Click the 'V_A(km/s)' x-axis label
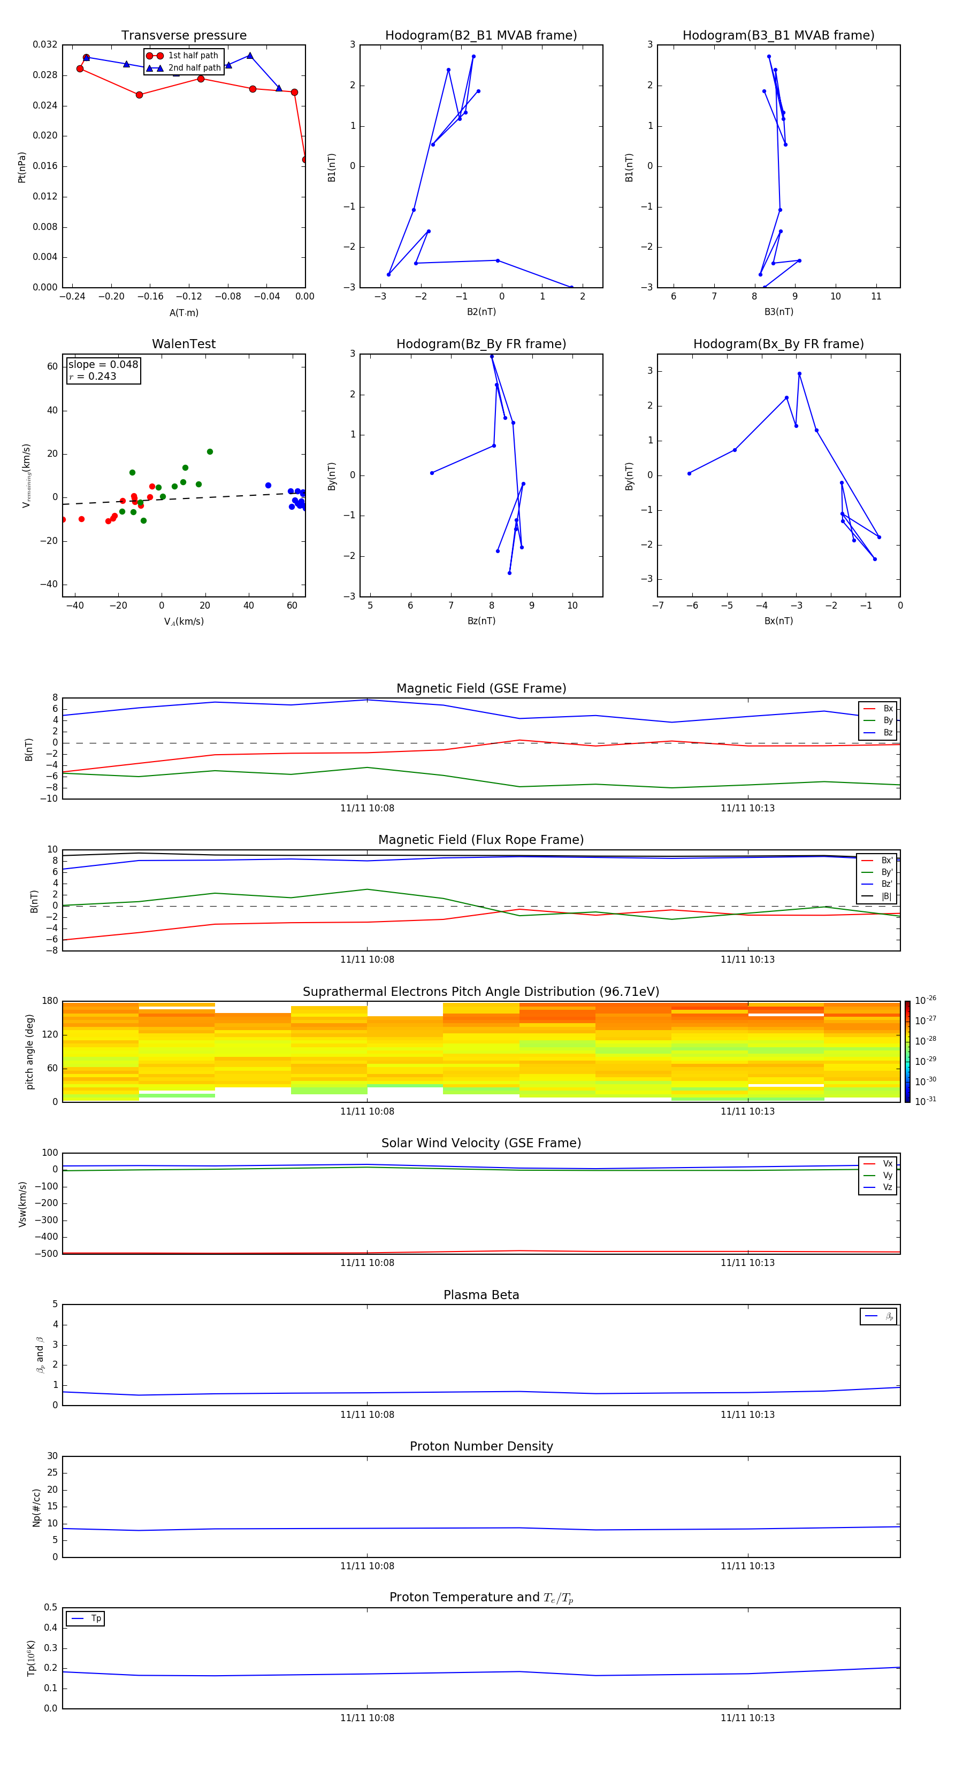This screenshot has height=1765, width=963. tap(184, 621)
